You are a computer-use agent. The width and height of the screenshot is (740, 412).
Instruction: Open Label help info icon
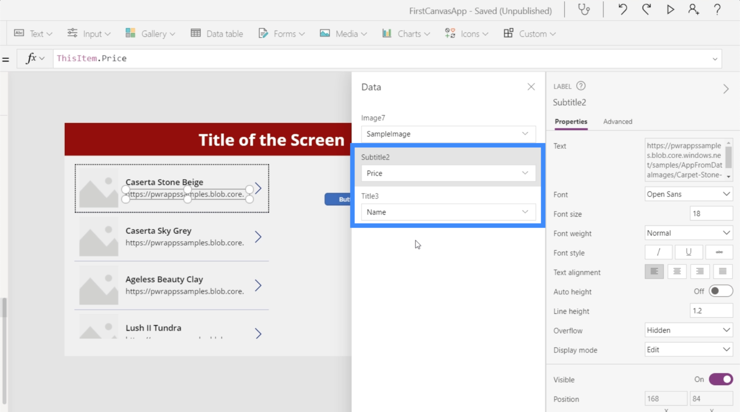(x=581, y=86)
